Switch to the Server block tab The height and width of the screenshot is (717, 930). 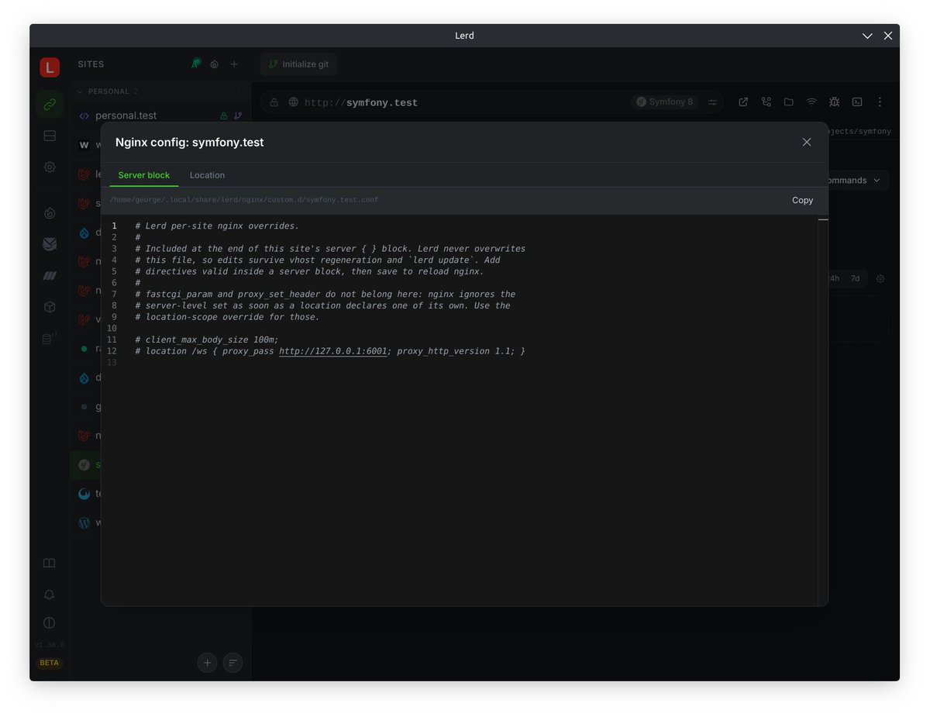pos(144,175)
